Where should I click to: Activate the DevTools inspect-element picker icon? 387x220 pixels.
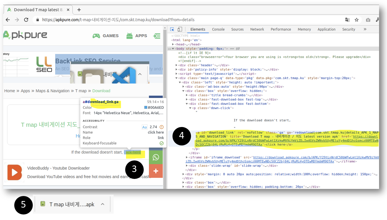pos(172,29)
